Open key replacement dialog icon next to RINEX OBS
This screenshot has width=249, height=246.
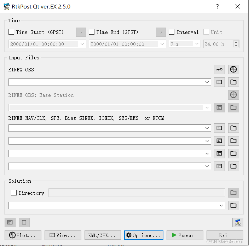[x=219, y=70]
